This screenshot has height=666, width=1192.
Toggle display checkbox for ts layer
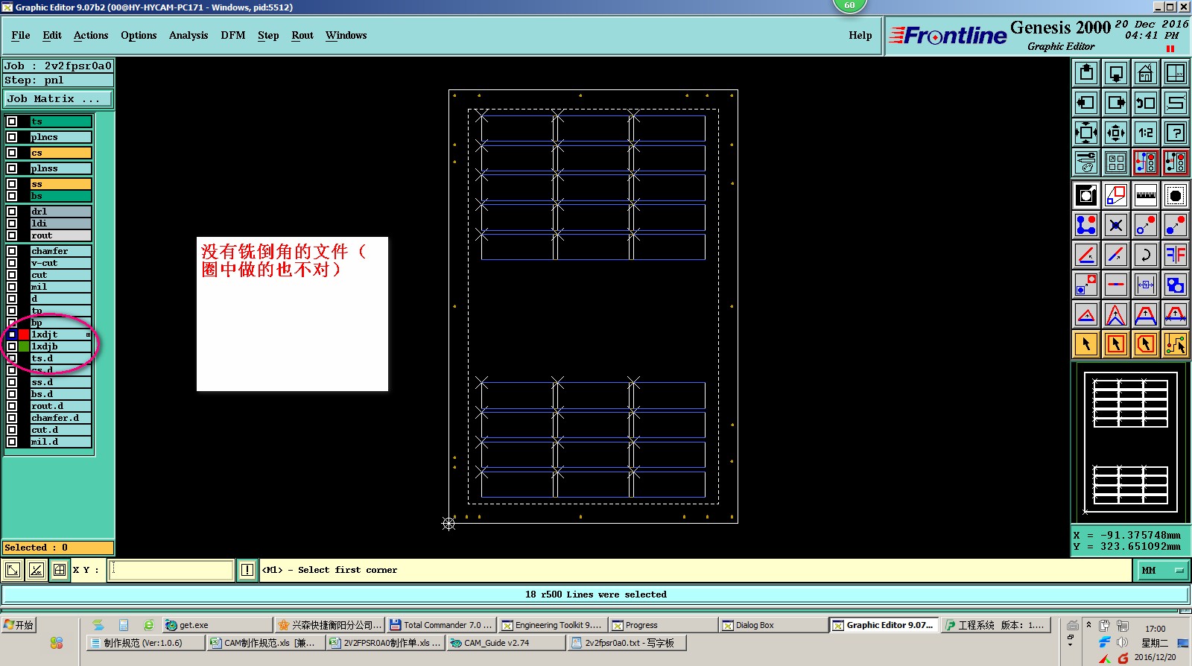coord(12,121)
